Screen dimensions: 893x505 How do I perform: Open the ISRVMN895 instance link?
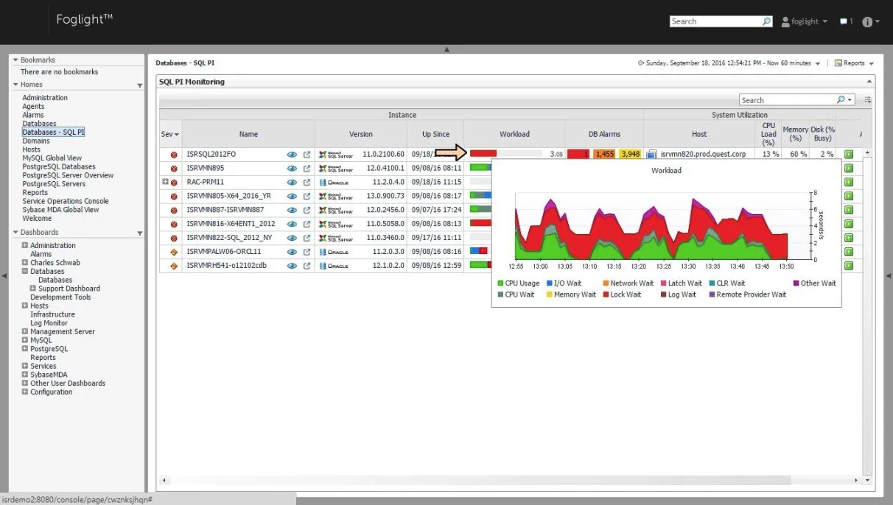coord(206,169)
